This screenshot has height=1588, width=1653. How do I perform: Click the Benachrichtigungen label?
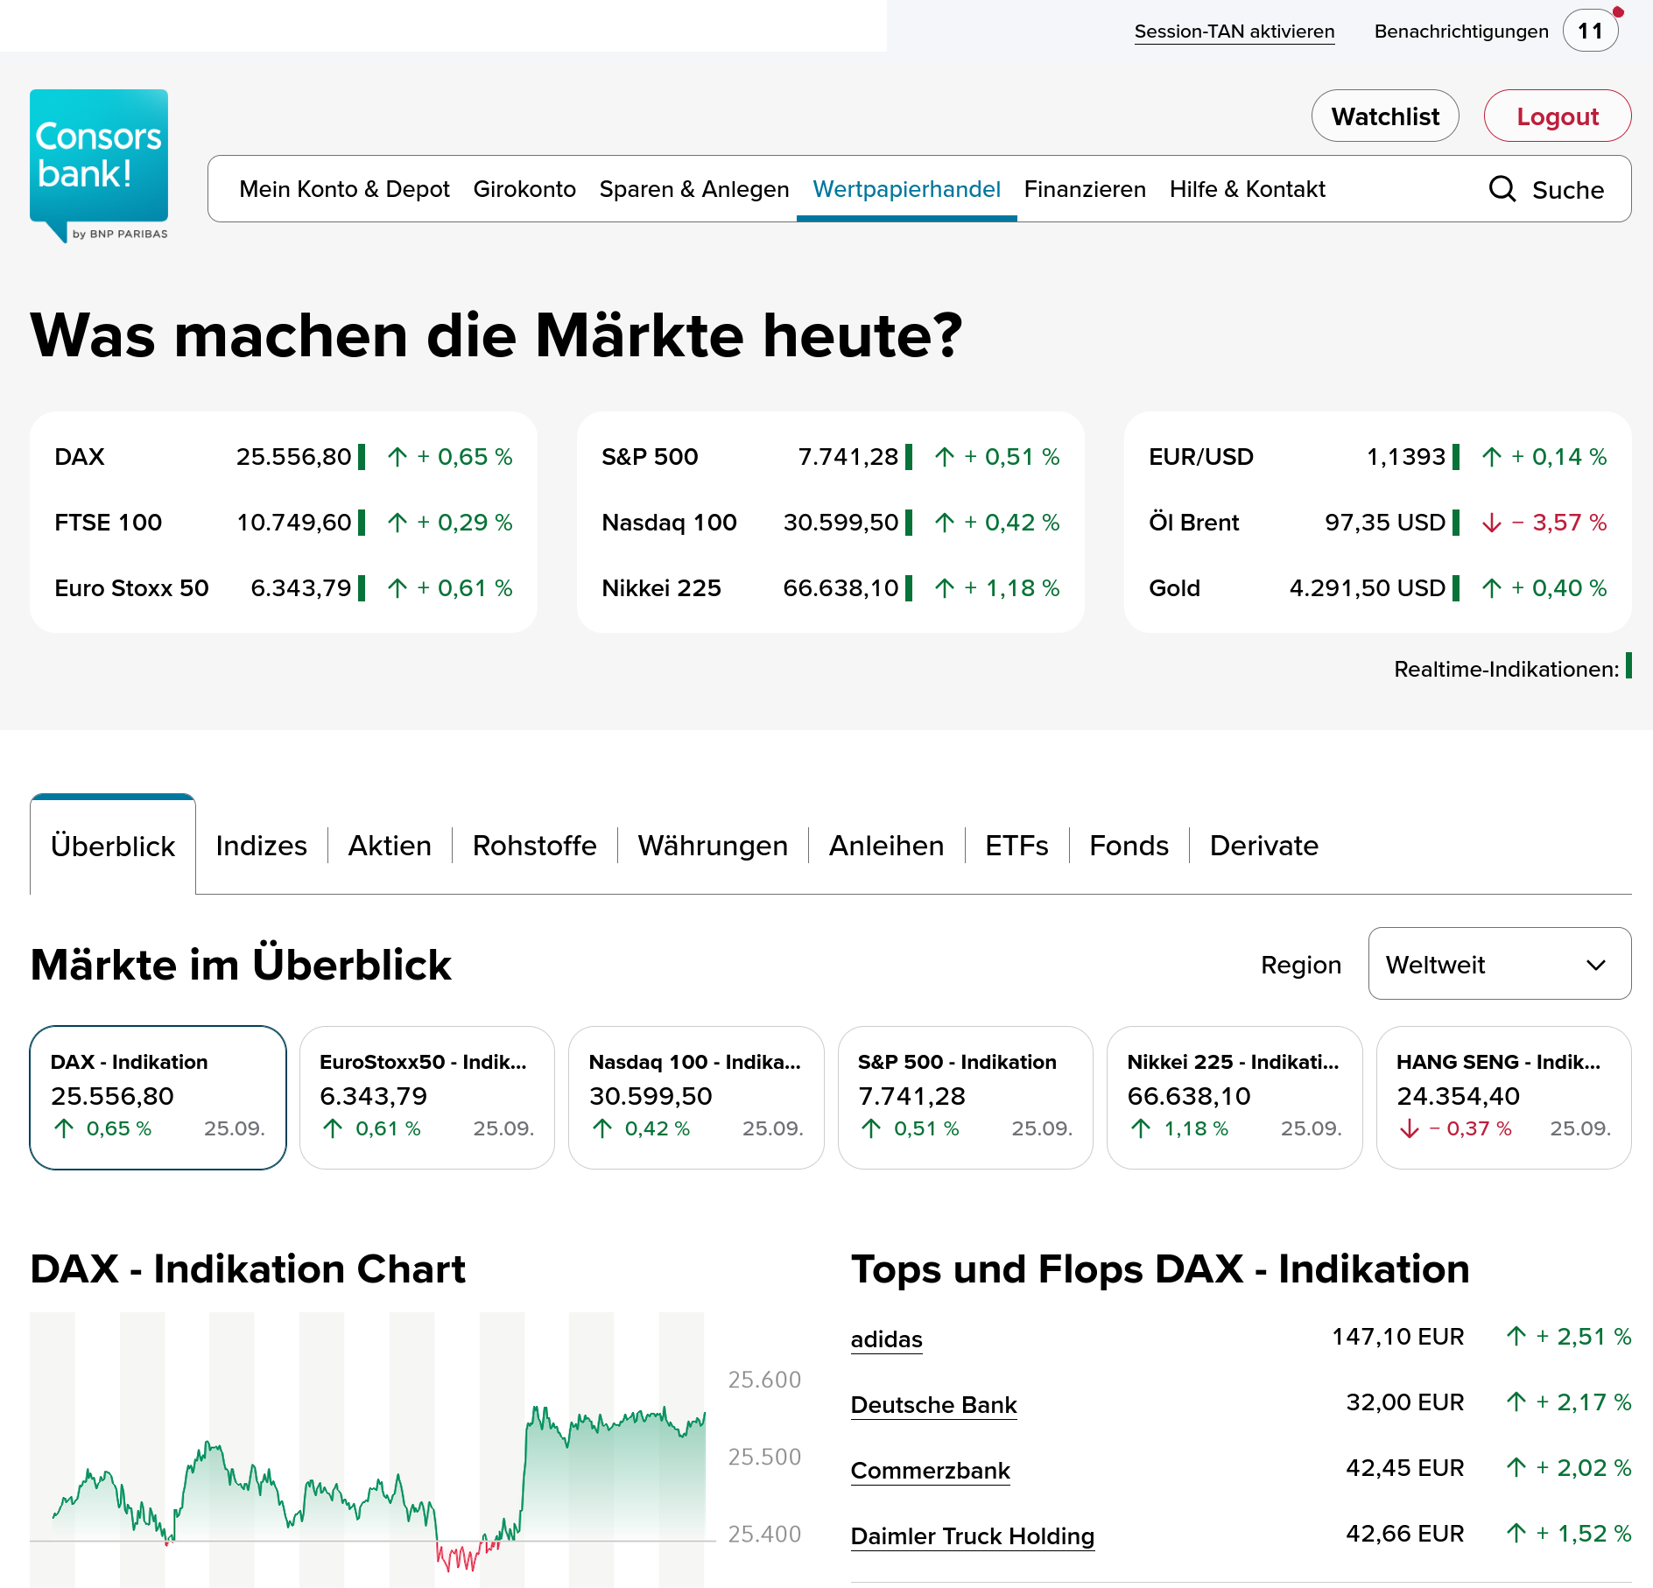(1461, 32)
